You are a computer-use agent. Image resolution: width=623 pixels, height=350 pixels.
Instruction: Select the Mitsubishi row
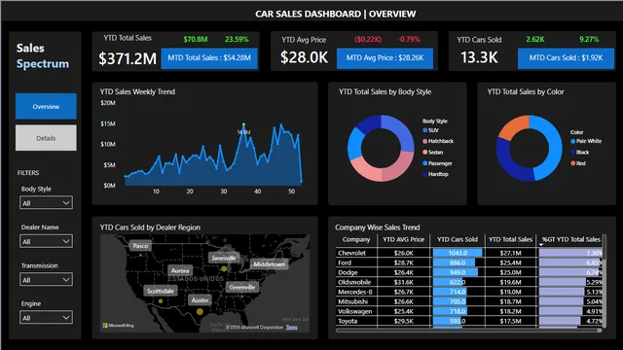pos(469,301)
